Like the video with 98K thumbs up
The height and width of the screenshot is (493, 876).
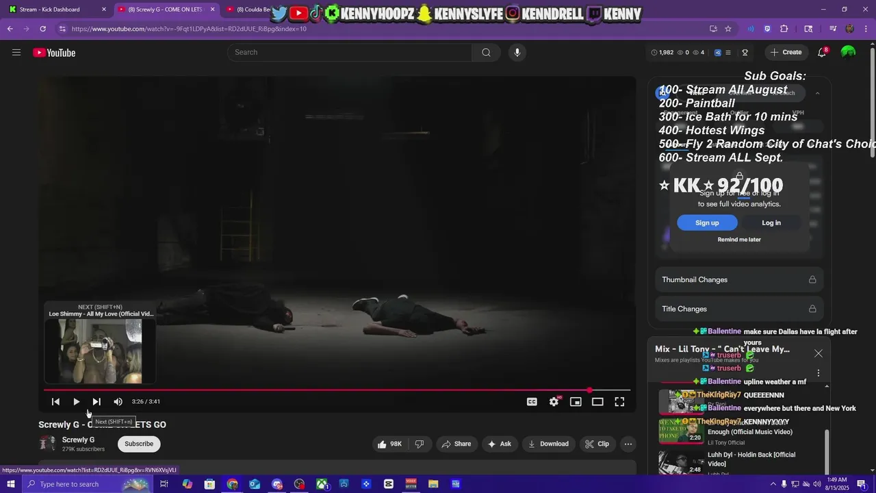pyautogui.click(x=389, y=444)
